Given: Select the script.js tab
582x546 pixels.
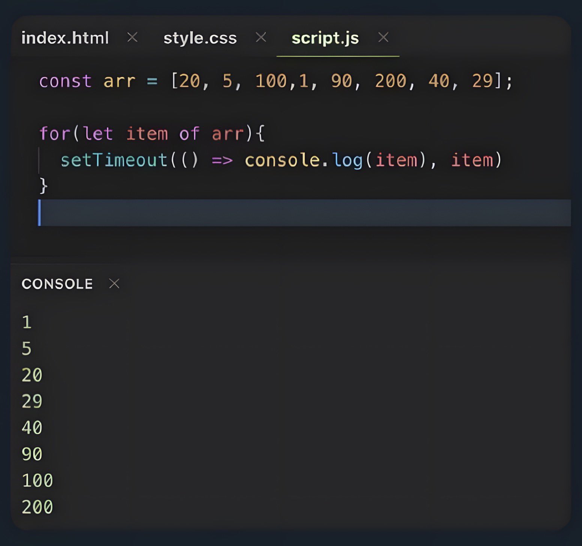Looking at the screenshot, I should point(325,38).
